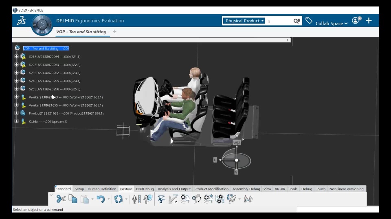Select Worker2138621653 tree row
Viewport: 391px width, 219px height.
click(x=66, y=97)
